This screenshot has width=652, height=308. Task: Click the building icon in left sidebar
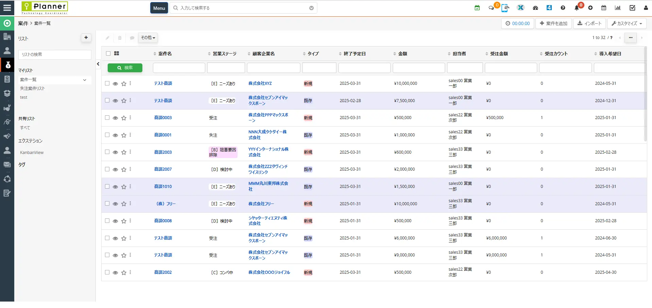pyautogui.click(x=7, y=36)
